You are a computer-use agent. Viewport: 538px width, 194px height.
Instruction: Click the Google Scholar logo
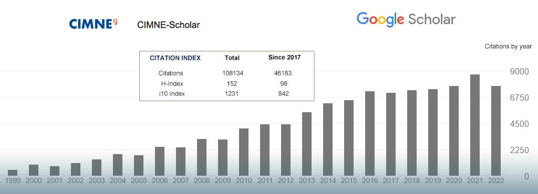(x=406, y=20)
